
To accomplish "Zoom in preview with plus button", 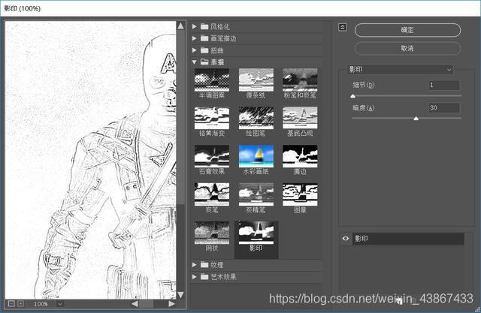I will pos(20,303).
